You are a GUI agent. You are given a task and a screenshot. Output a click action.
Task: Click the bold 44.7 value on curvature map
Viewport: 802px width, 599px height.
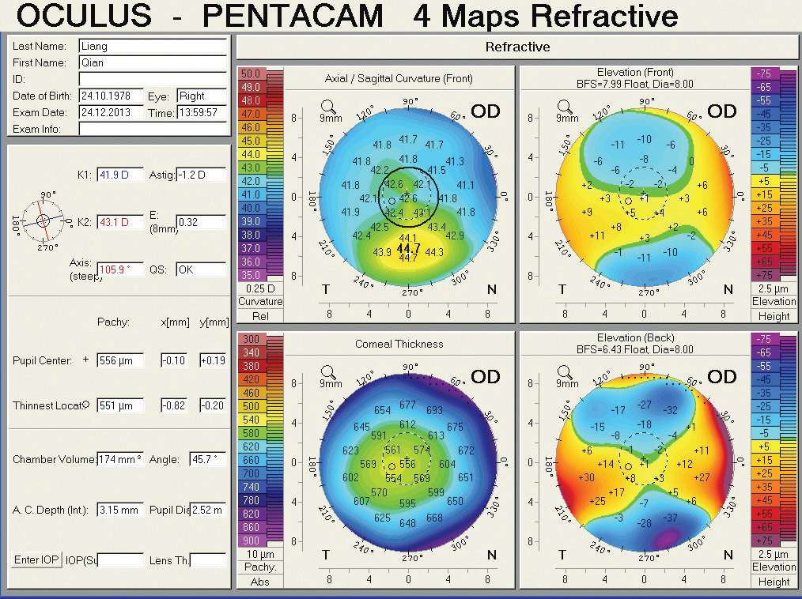408,248
